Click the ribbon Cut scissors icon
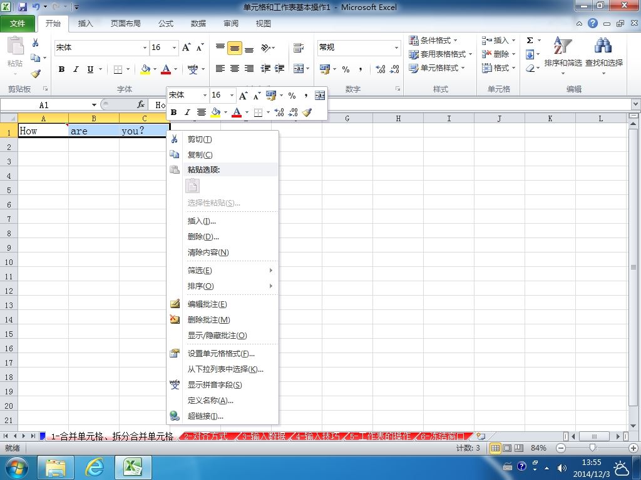 pos(36,42)
